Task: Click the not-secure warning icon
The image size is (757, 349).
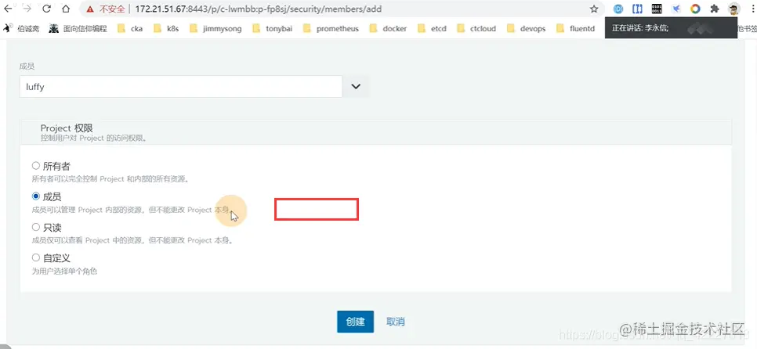Action: tap(90, 9)
